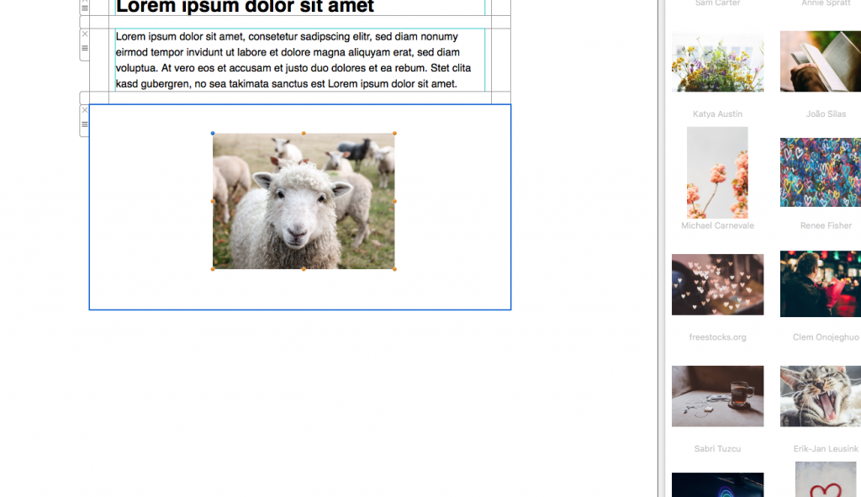Pick Renee Fisher's painted hearts thumbnail
The width and height of the screenshot is (861, 497).
(820, 172)
